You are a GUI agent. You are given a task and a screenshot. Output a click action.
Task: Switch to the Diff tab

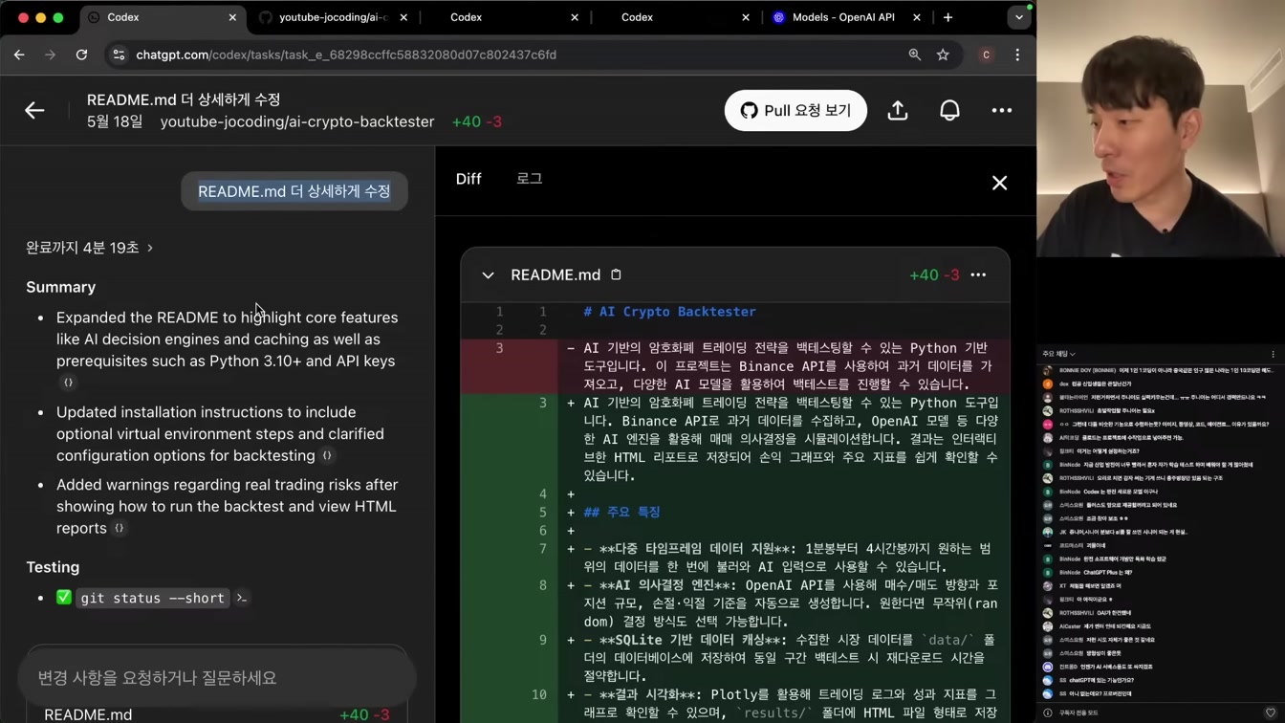468,179
